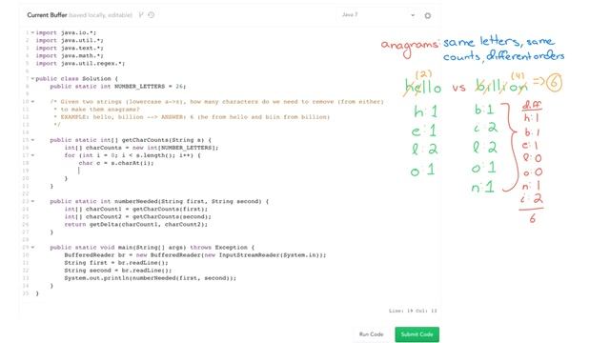Click 'NUMBER_LETTERS = 26' declaration line
The image size is (610, 343).
pos(118,87)
